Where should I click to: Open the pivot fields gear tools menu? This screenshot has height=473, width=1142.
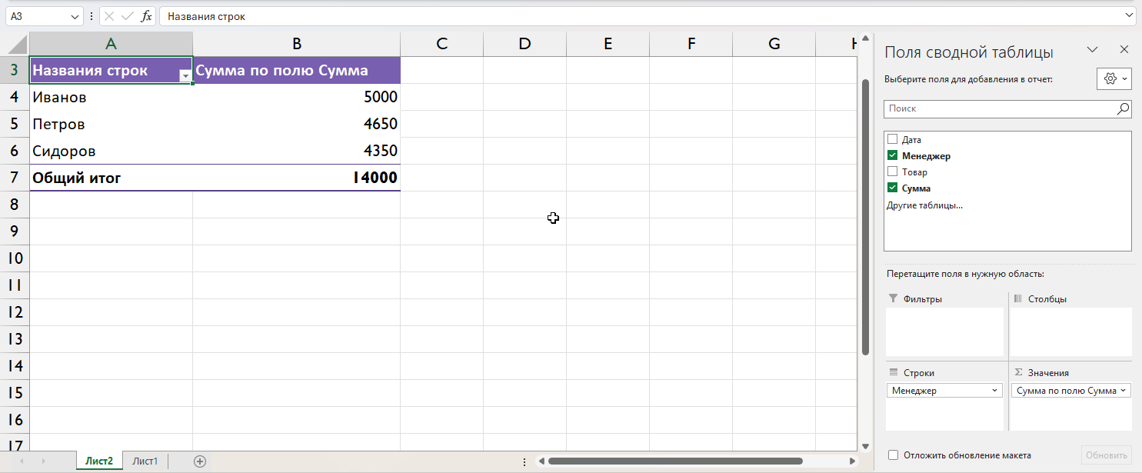tap(1114, 78)
